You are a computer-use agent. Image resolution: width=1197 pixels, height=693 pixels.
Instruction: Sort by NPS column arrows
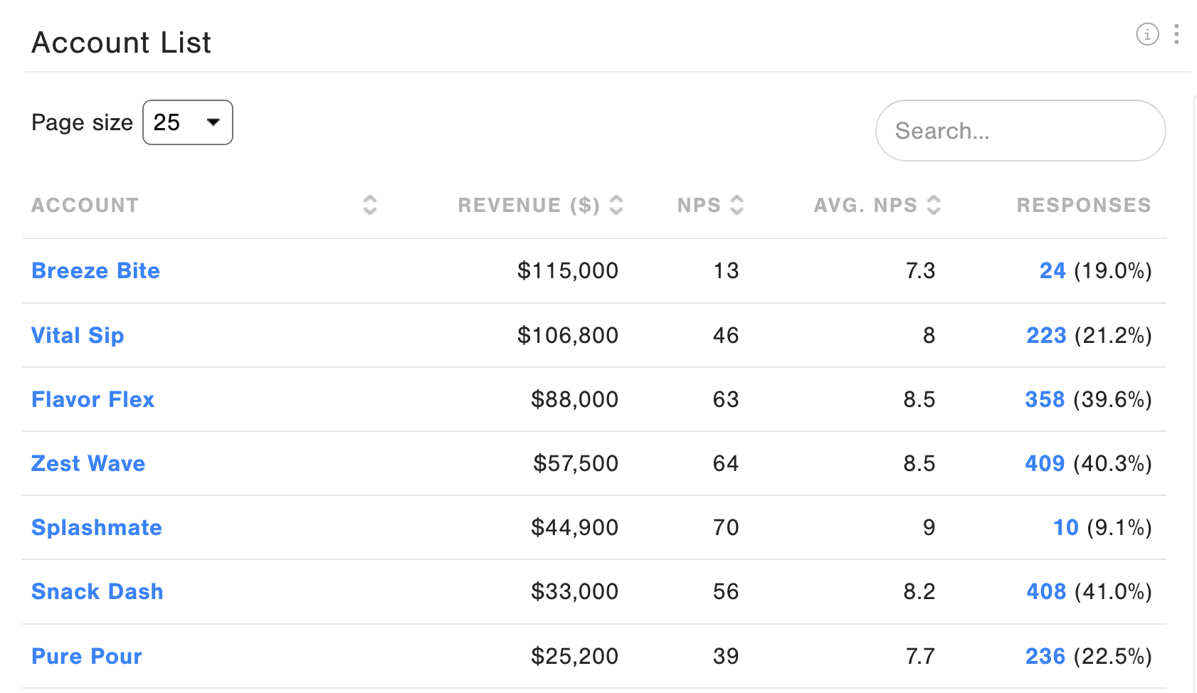[x=737, y=205]
